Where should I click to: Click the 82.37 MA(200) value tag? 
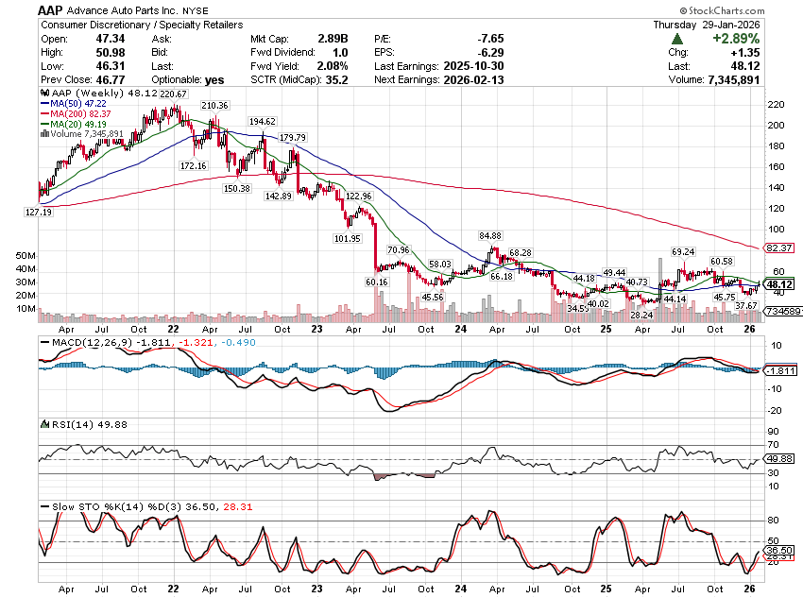point(777,248)
